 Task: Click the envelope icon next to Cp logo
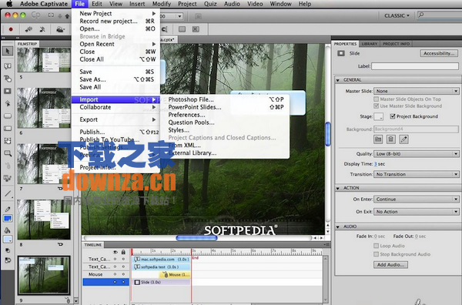51,15
